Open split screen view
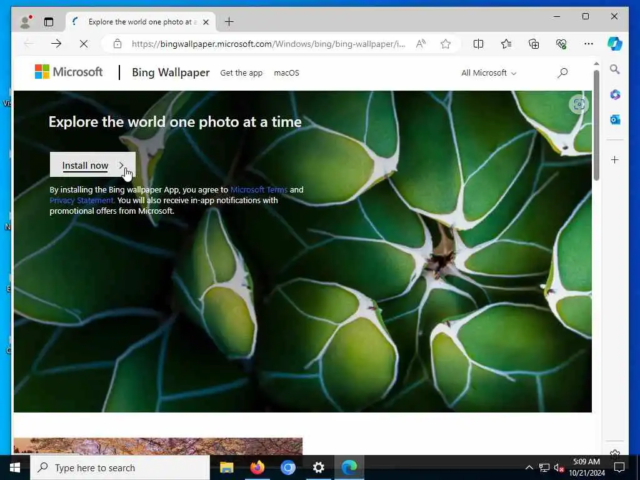The image size is (640, 480). [x=478, y=44]
